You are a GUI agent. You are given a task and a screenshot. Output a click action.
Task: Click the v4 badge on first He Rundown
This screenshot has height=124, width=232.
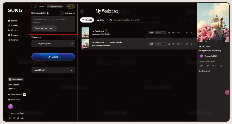[x=106, y=31]
